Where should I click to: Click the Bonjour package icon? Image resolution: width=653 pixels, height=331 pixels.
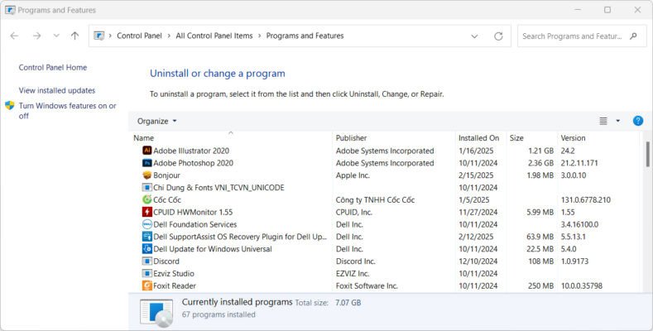coord(147,175)
